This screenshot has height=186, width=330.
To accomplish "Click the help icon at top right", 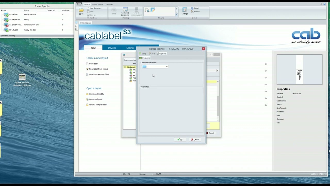I will tap(324, 4).
